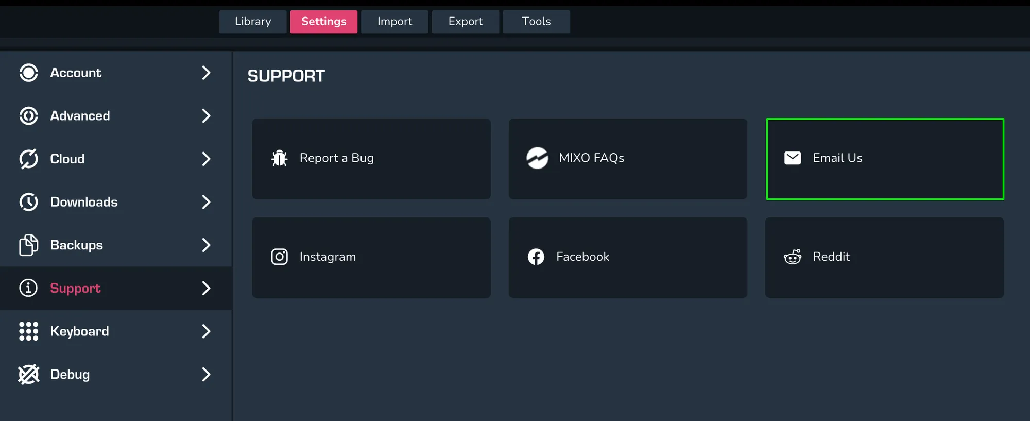1030x421 pixels.
Task: Click the Account icon in the sidebar
Action: (28, 73)
